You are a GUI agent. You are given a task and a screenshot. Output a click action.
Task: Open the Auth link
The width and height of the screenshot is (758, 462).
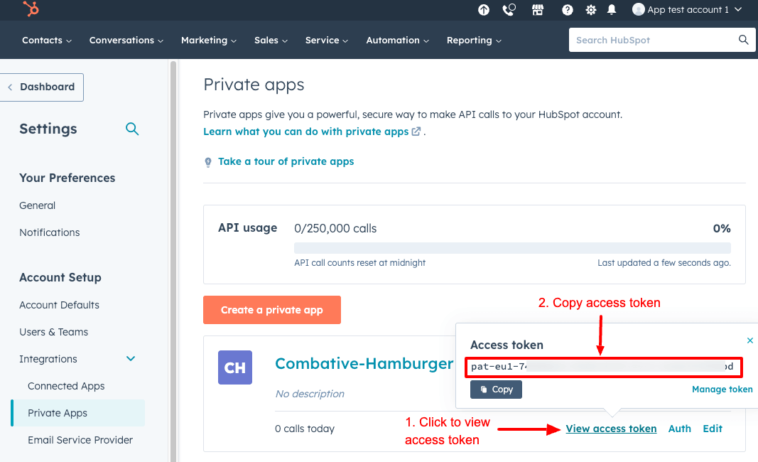click(679, 429)
